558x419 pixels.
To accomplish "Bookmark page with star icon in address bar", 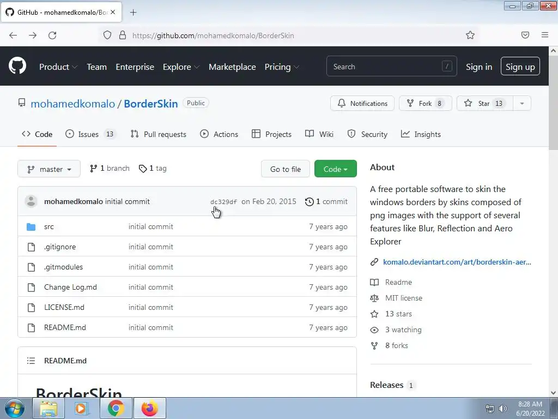I will point(470,35).
